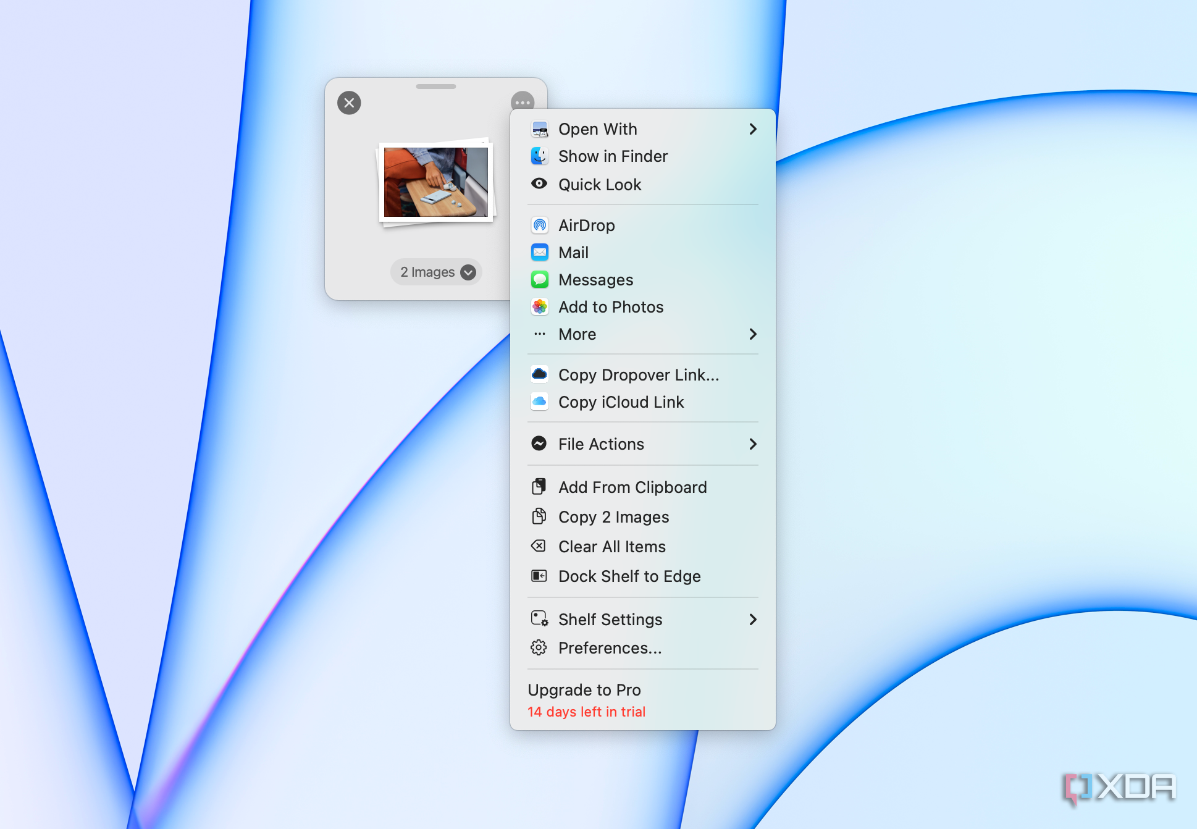Select Add to Photos
This screenshot has height=829, width=1197.
pos(643,307)
